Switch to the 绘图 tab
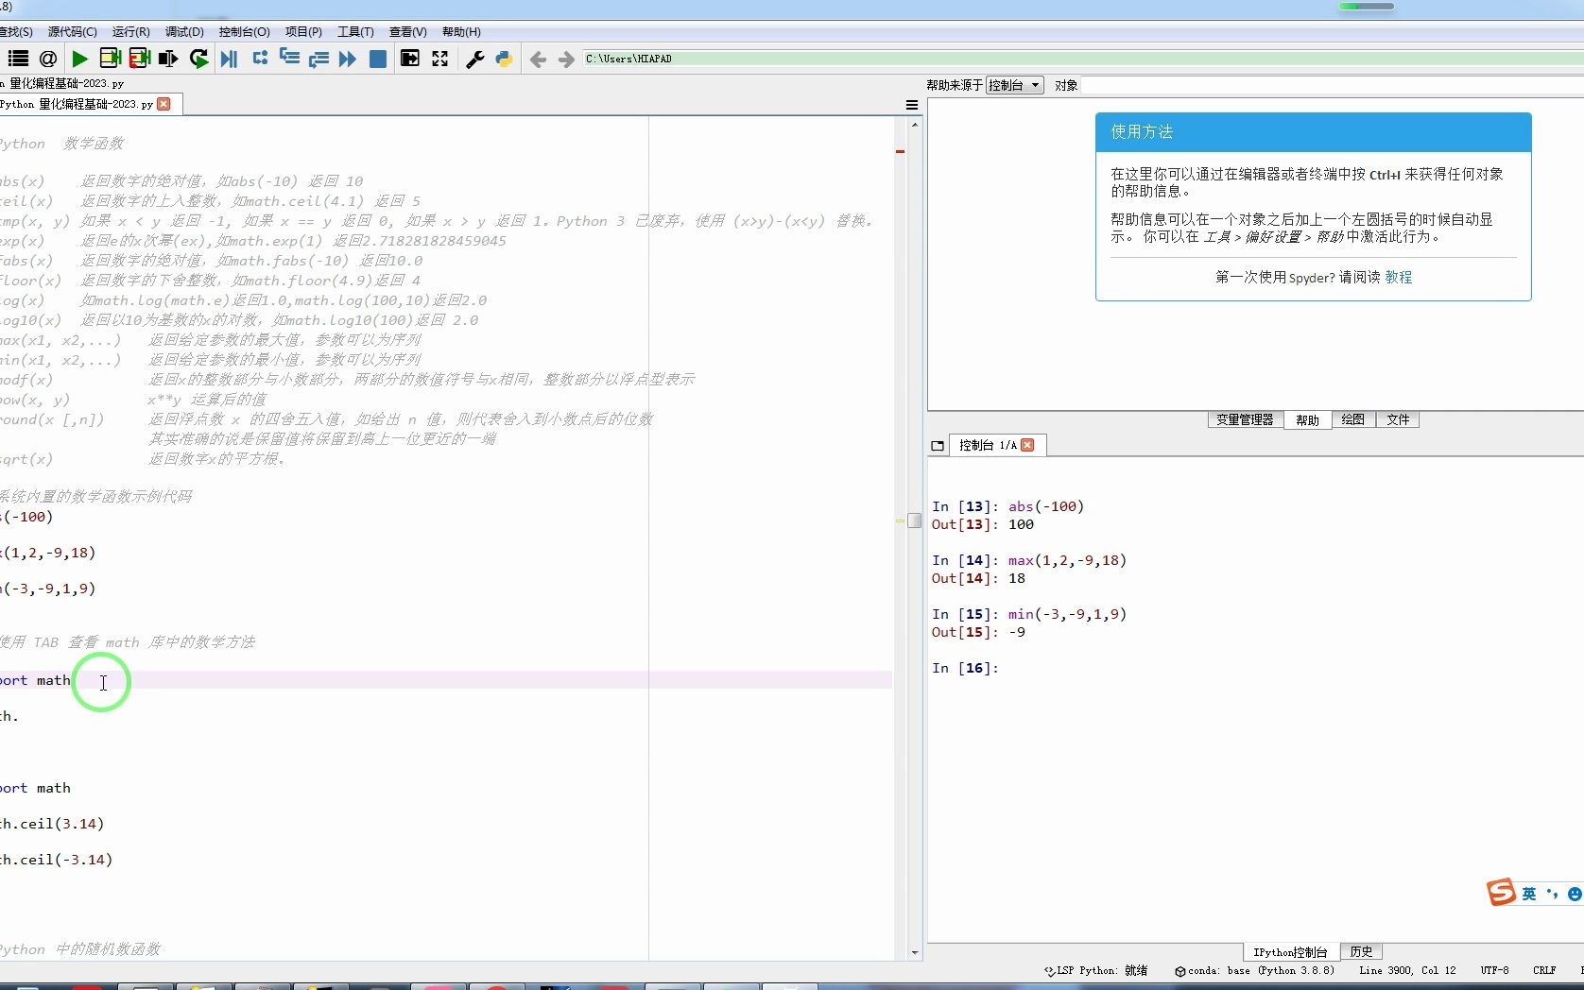 [1353, 420]
